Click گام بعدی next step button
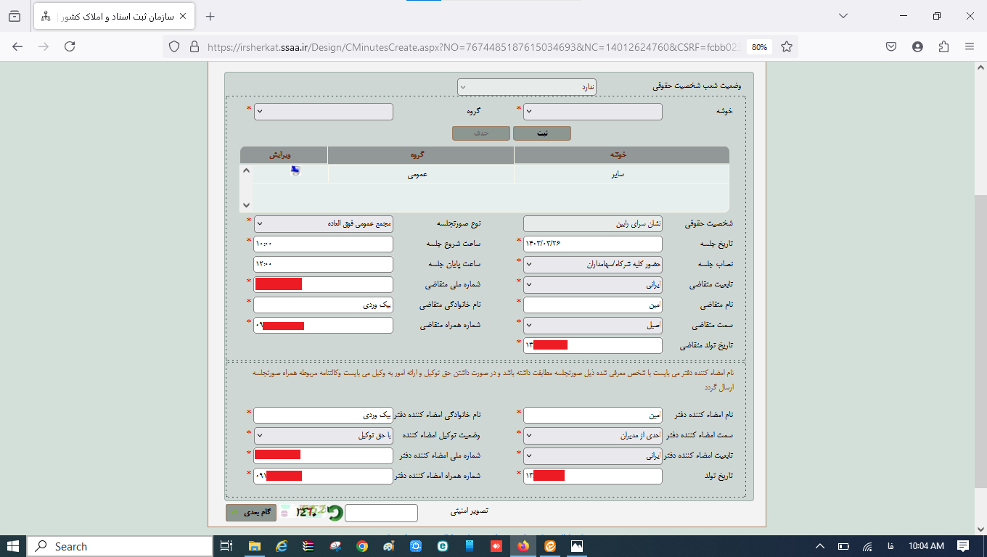The height and width of the screenshot is (557, 987). [x=252, y=513]
